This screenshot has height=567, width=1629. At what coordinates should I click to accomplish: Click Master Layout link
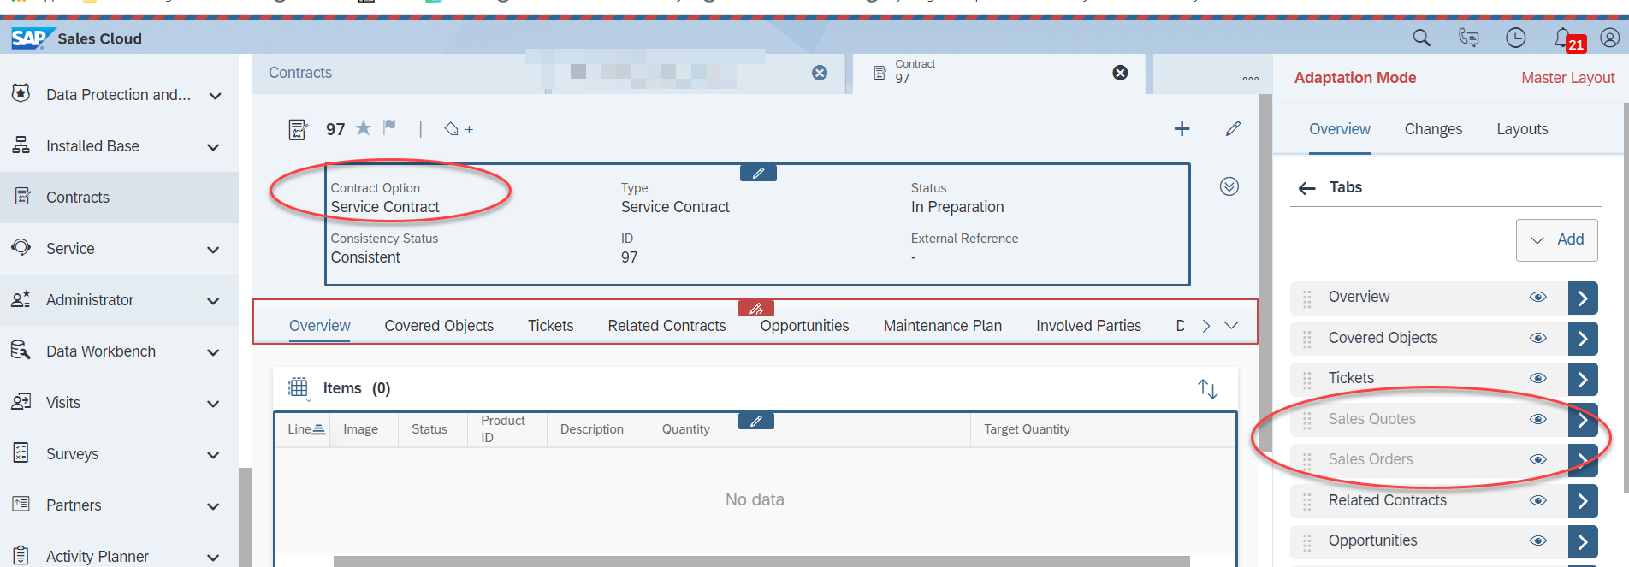tap(1567, 78)
